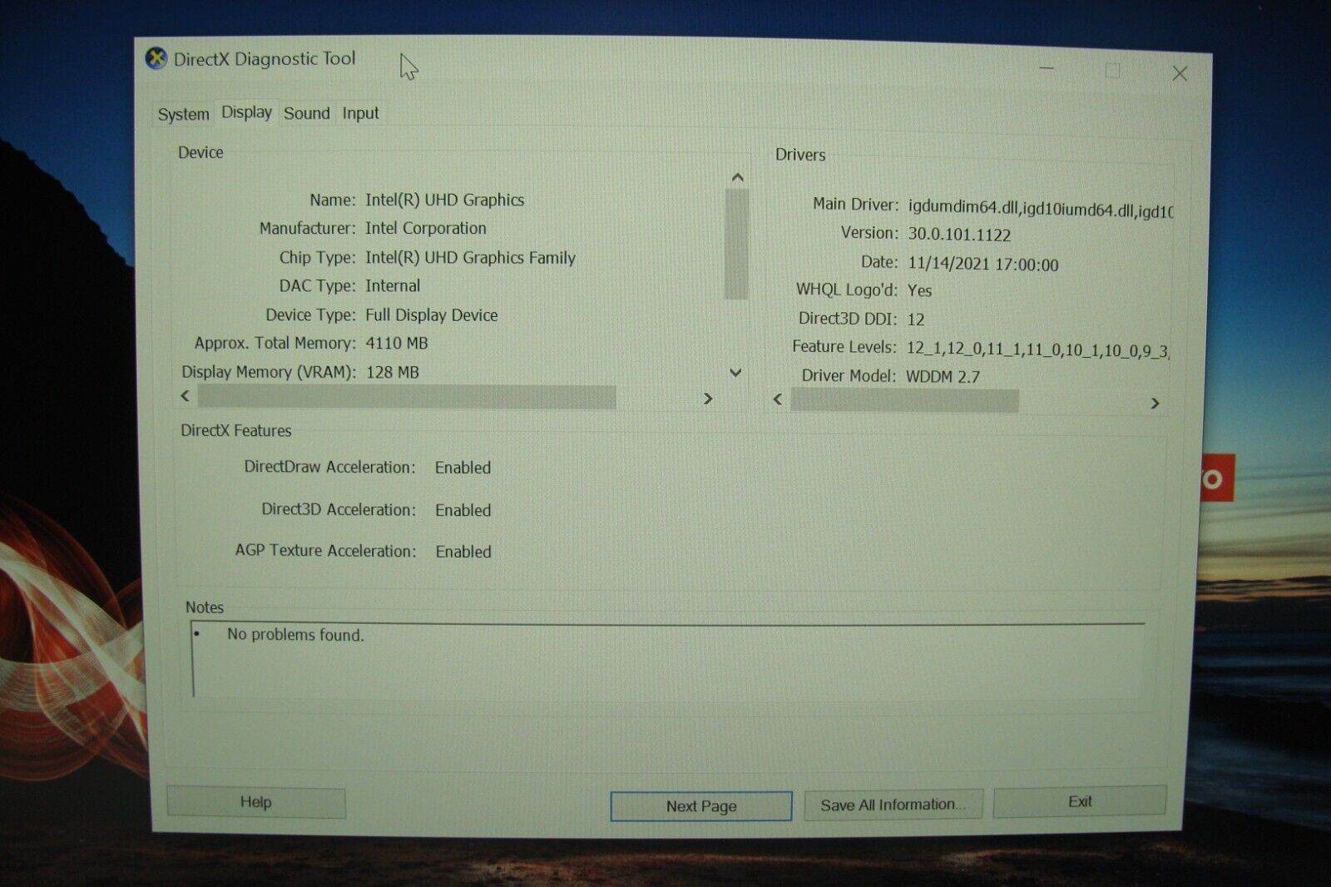The height and width of the screenshot is (887, 1331).
Task: Minimize the DirectX Diagnostic Tool window
Action: [x=1046, y=69]
